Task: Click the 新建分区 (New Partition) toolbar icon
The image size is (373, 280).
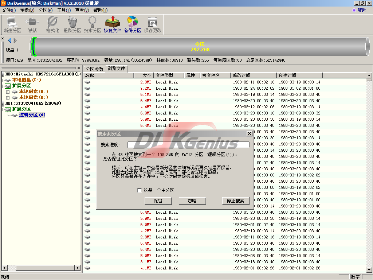Action: coord(12,24)
